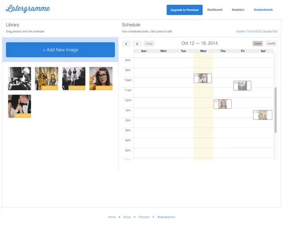Switch calendar to week view
Image resolution: width=283 pixels, height=235 pixels.
pos(257,43)
